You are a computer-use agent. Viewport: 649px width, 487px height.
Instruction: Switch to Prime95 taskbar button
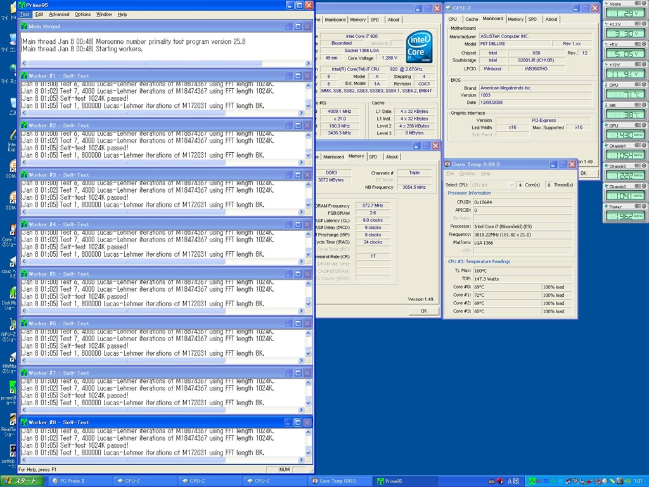pyautogui.click(x=406, y=481)
